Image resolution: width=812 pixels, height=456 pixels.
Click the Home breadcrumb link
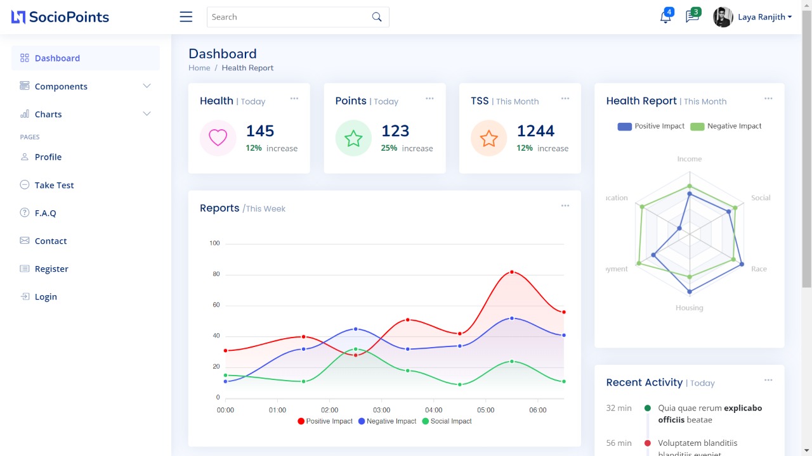tap(199, 68)
